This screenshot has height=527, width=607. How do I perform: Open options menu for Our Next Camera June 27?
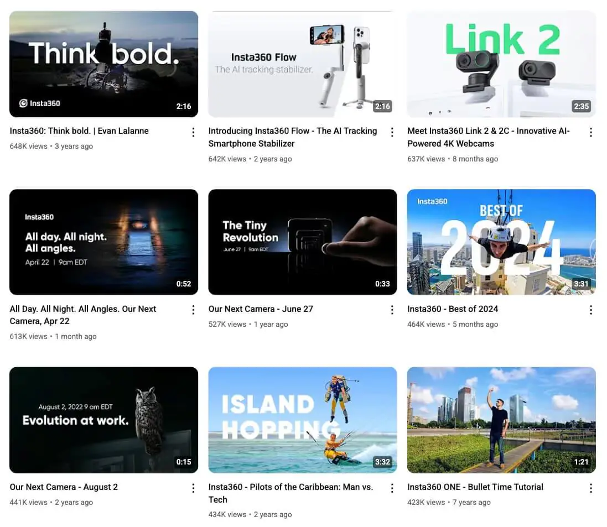[x=392, y=310]
